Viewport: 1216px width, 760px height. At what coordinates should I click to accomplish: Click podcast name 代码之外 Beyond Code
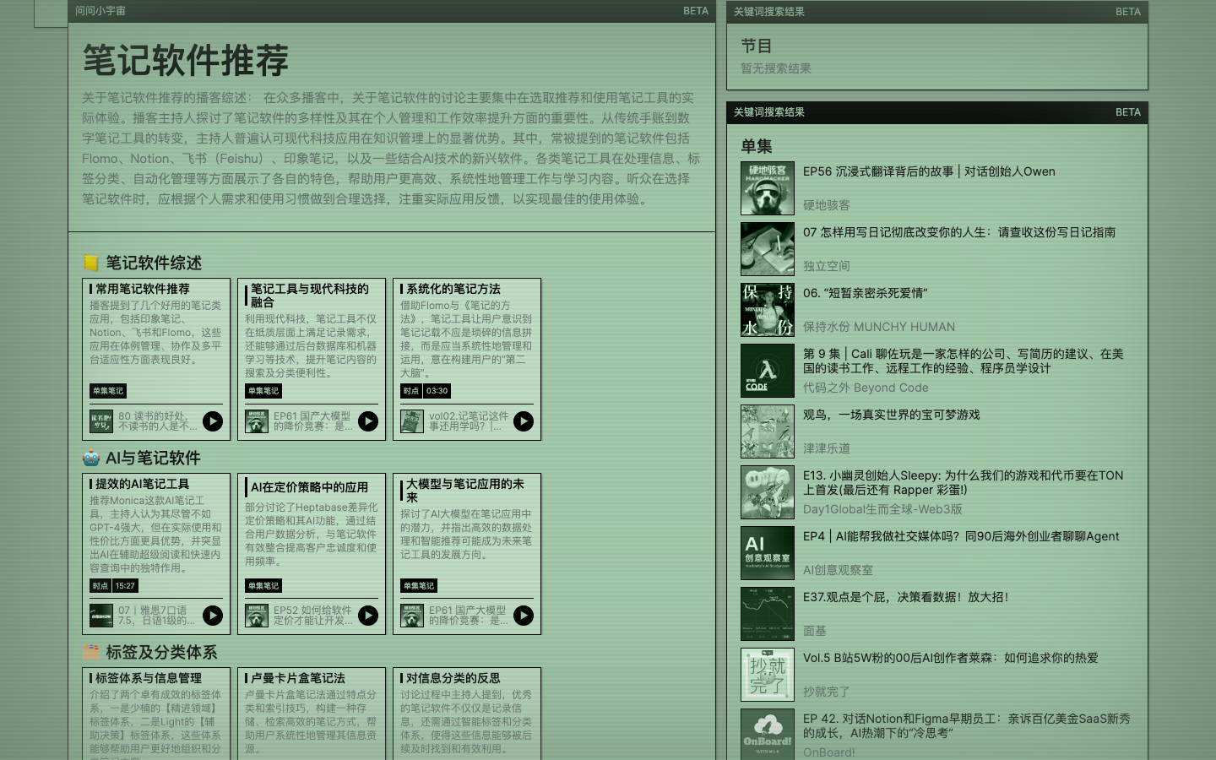click(x=866, y=388)
